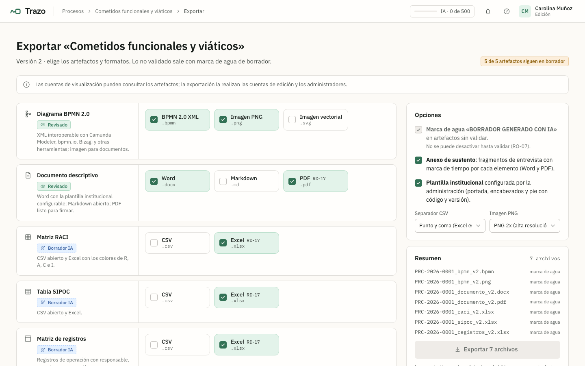Image resolution: width=585 pixels, height=366 pixels.
Task: Click the Documento descriptivo page icon
Action: (x=28, y=175)
